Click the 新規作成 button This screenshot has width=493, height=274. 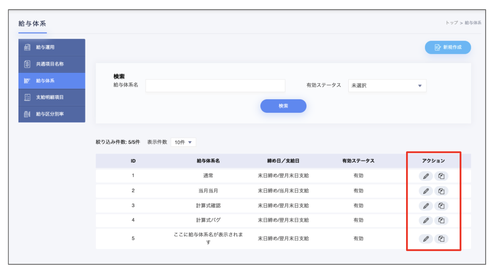point(448,47)
